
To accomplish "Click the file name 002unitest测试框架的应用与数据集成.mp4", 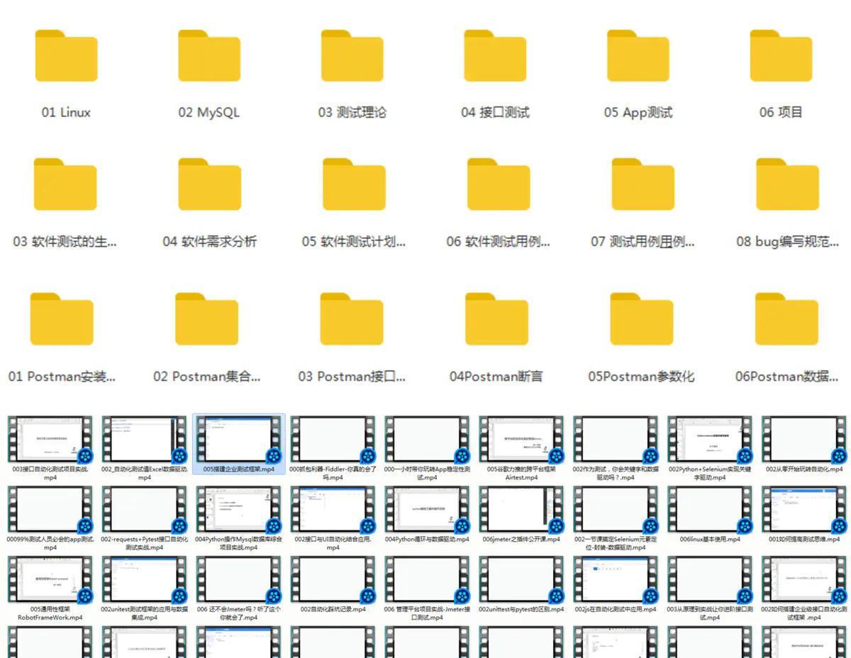I will coord(145,613).
